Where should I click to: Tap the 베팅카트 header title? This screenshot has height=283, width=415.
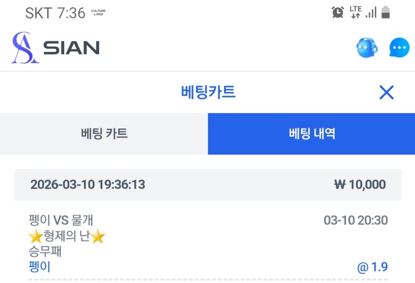click(208, 93)
